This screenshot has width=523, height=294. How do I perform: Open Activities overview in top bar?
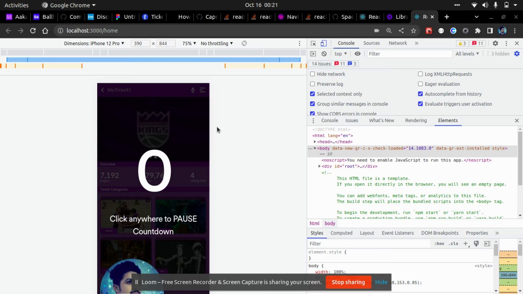16,5
